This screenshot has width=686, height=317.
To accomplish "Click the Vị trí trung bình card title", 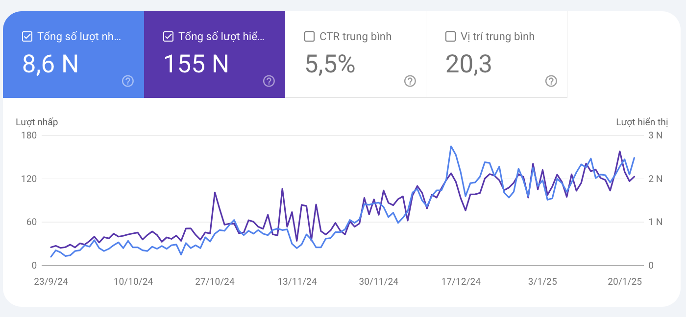I will tap(498, 37).
